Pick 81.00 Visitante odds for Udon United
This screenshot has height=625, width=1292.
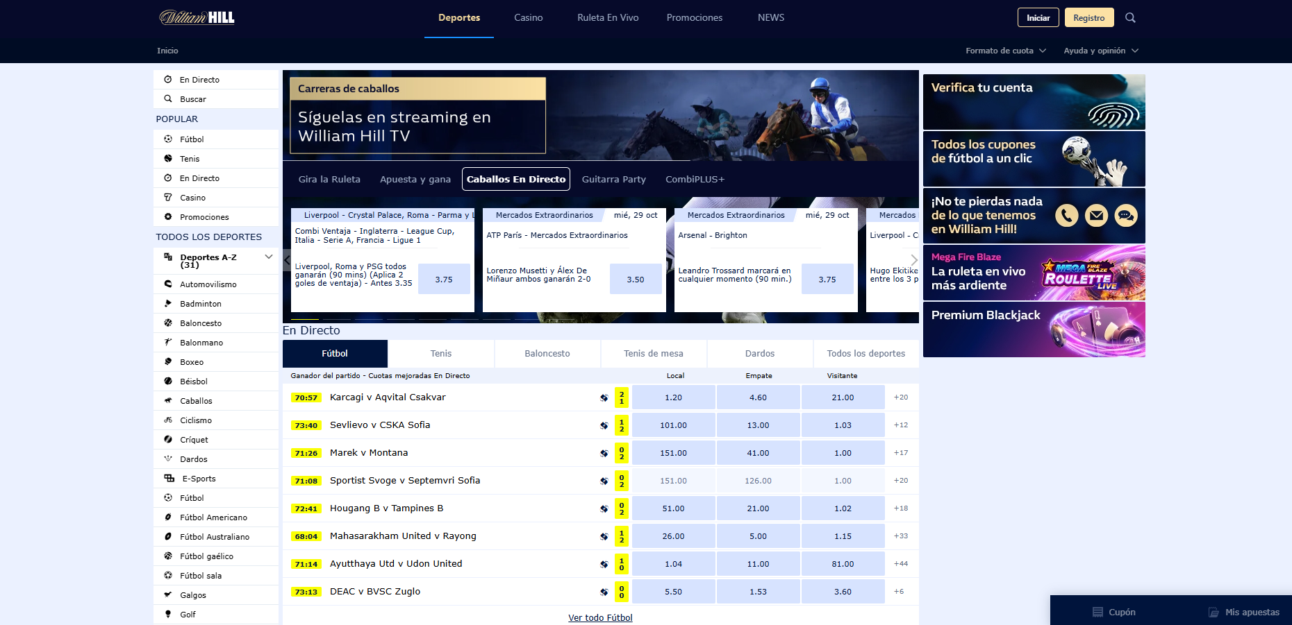[x=843, y=564]
